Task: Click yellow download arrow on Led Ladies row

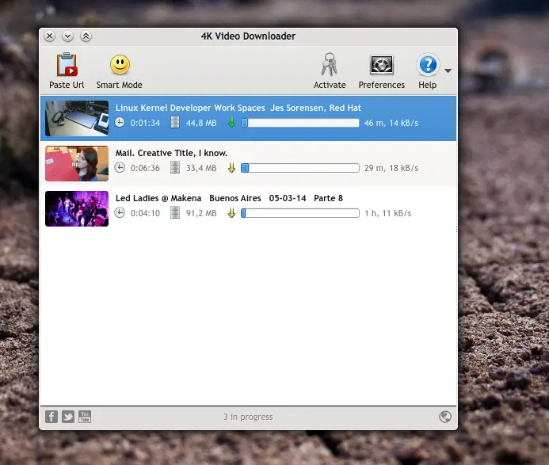Action: [x=231, y=213]
